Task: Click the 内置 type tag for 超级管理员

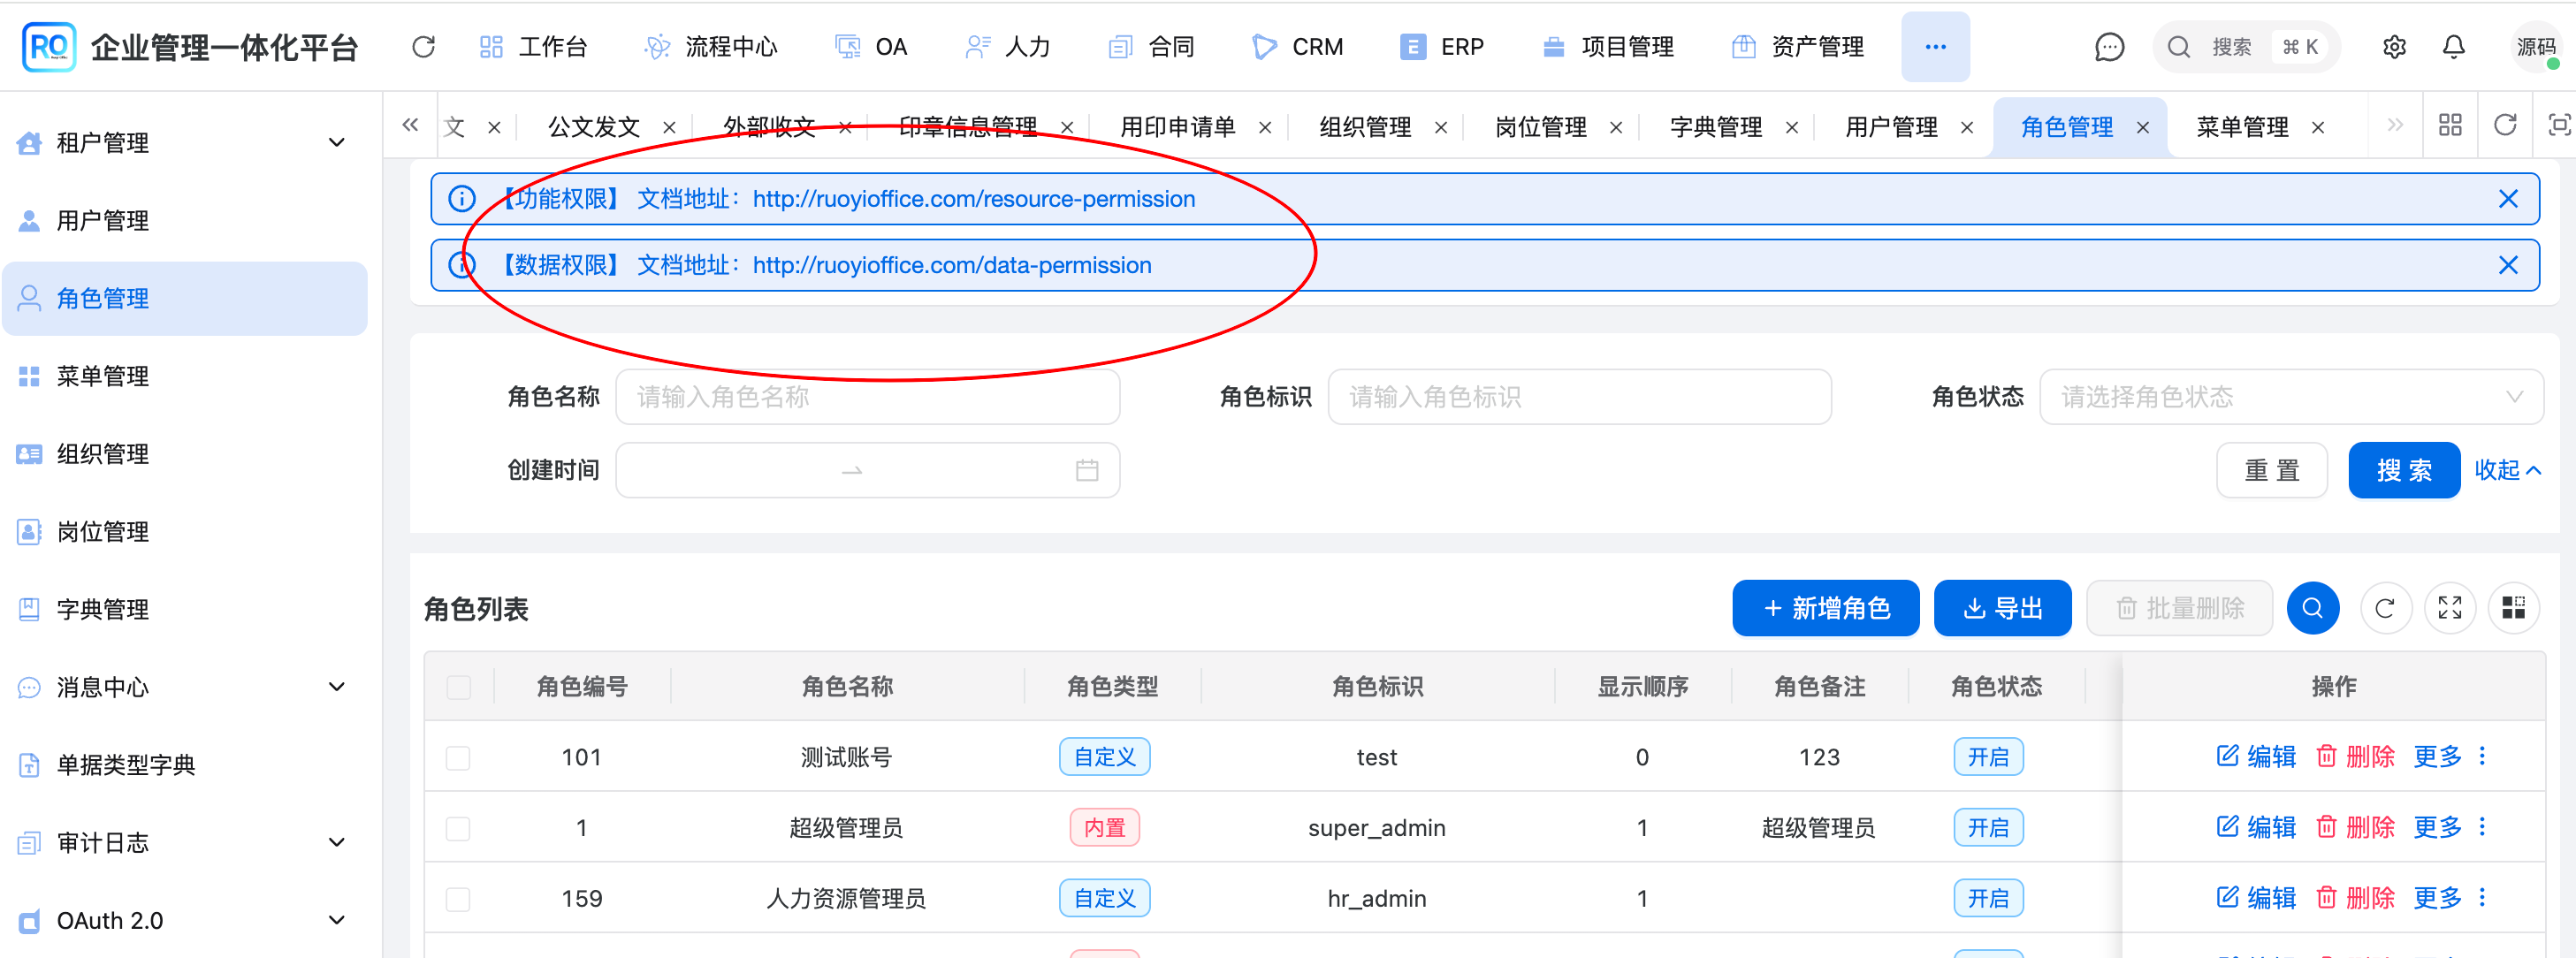Action: pyautogui.click(x=1104, y=828)
